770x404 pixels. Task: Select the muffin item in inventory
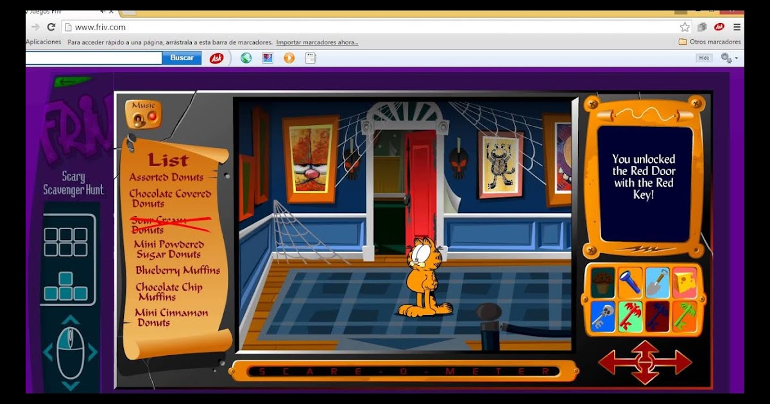pos(603,283)
